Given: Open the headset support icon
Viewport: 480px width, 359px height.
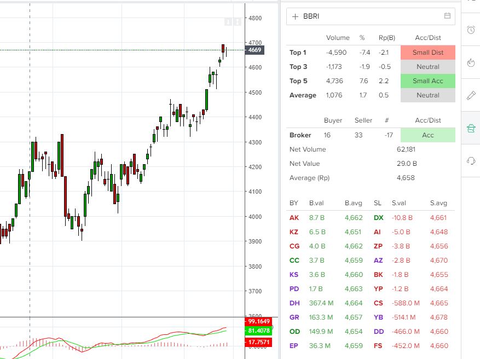Looking at the screenshot, I should pos(471,161).
